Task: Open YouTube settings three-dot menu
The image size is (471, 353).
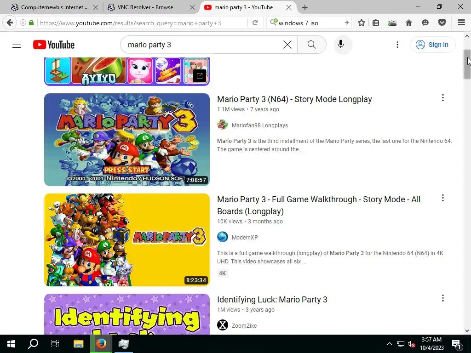Action: [397, 45]
